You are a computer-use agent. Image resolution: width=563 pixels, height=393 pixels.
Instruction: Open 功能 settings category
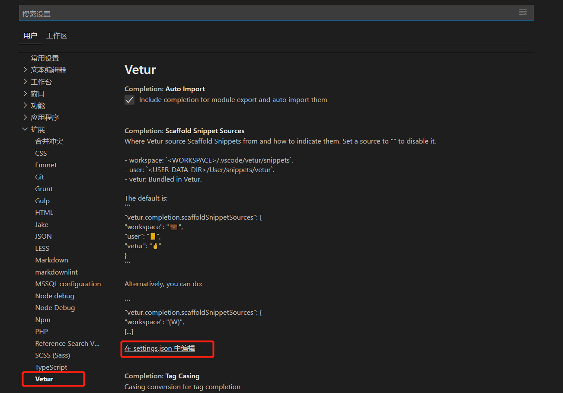(38, 105)
